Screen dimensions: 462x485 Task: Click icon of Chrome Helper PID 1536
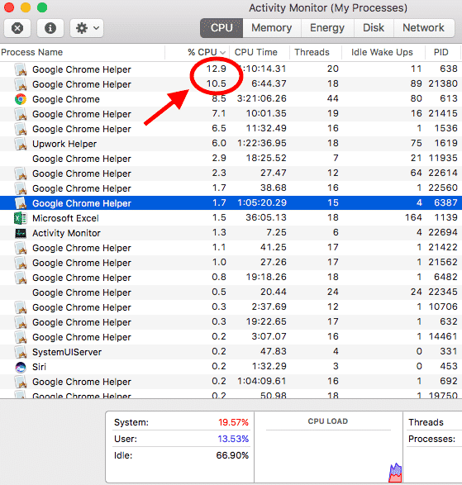point(21,129)
